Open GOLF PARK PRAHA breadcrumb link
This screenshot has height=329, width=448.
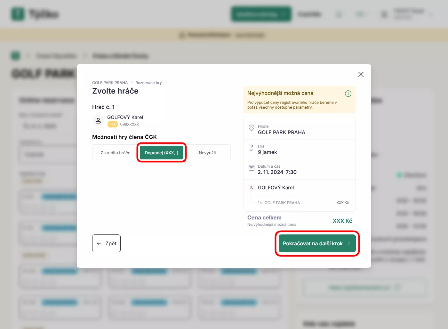pyautogui.click(x=110, y=83)
